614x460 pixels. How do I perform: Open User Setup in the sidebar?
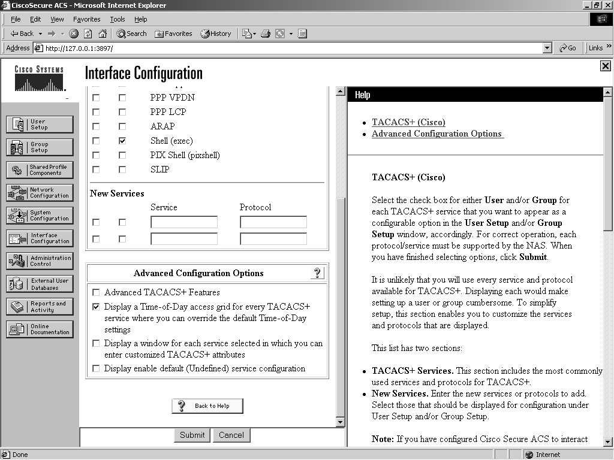pyautogui.click(x=40, y=125)
